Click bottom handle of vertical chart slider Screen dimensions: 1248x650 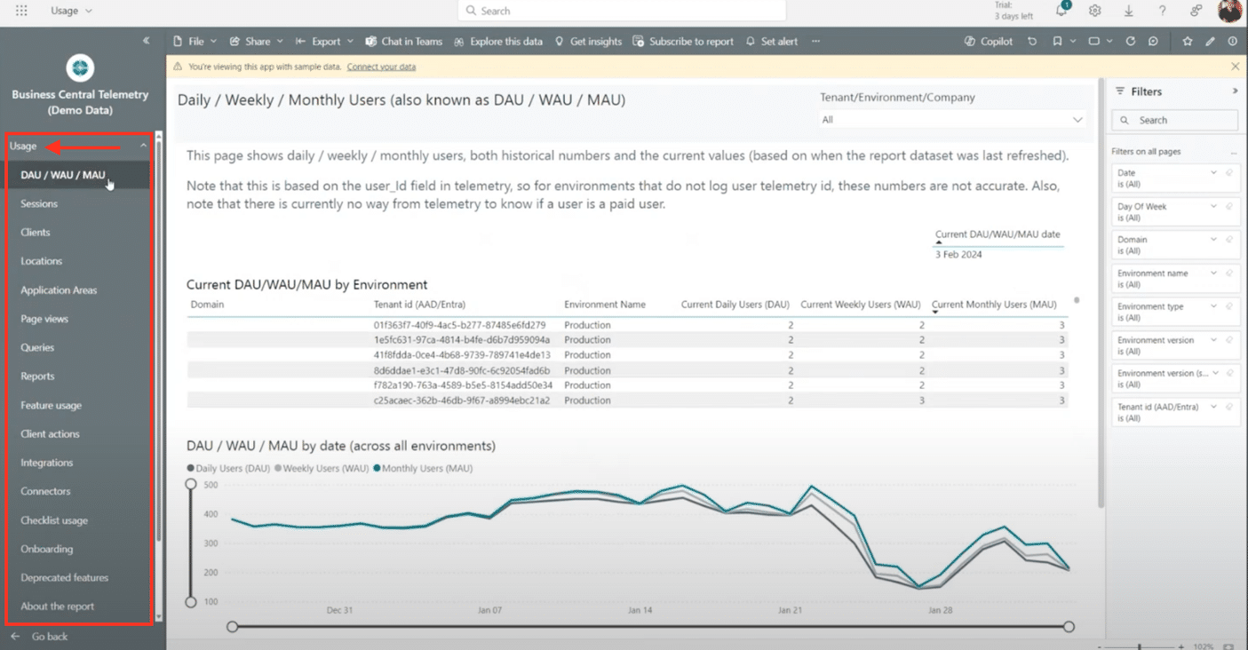pyautogui.click(x=190, y=602)
